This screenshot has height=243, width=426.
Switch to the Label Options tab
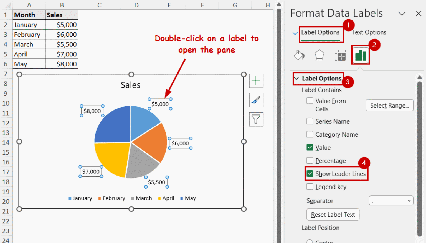[321, 32]
